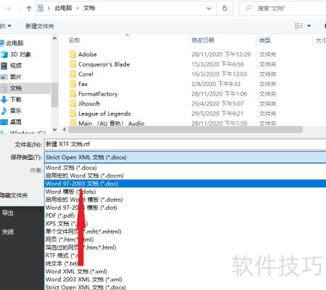Open the 保存类型 file type combo box
This screenshot has height=290, width=326.
(185, 157)
